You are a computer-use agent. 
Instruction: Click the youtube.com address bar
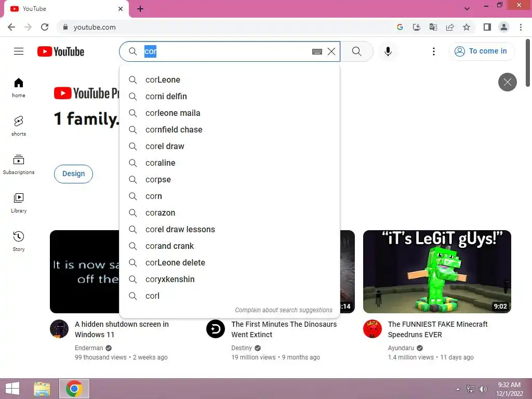224,27
